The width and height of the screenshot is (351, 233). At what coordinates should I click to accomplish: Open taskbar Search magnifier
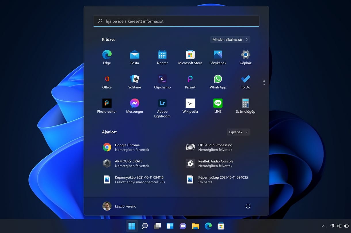(145, 226)
